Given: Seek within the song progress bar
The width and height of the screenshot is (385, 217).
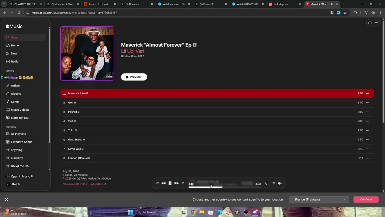Looking at the screenshot, I should point(225,187).
